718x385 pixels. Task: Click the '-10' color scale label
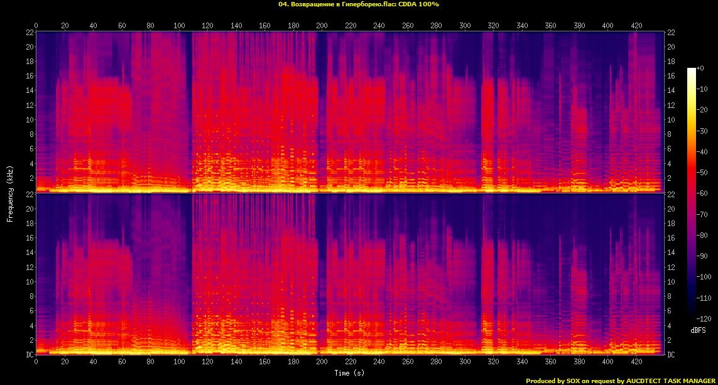702,89
